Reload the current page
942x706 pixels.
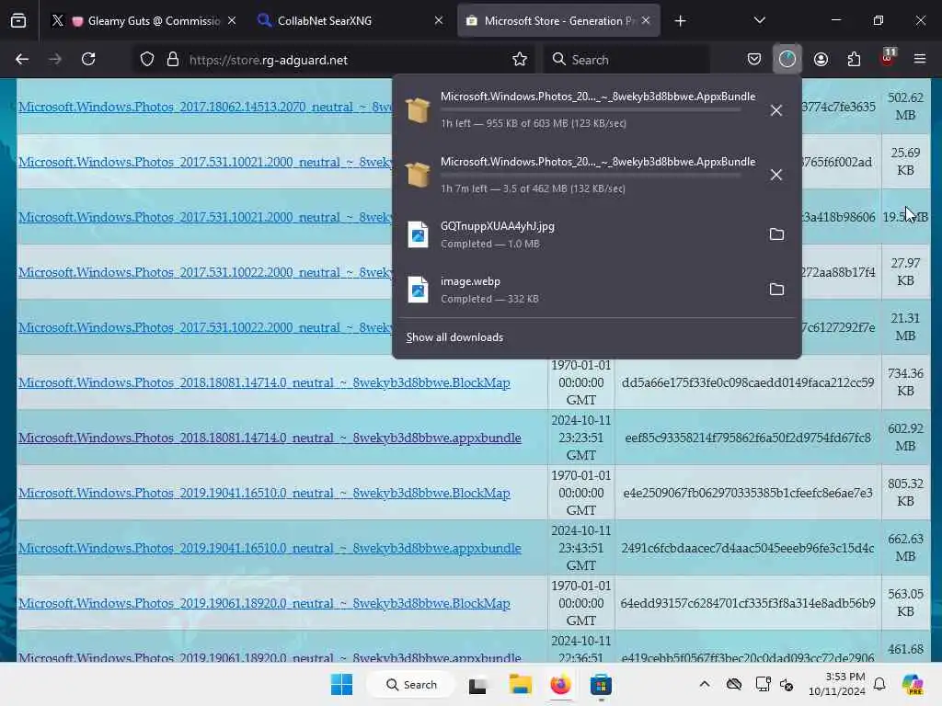[x=88, y=60]
